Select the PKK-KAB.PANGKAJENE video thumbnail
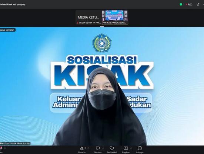This screenshot has height=154, width=204. (115, 17)
